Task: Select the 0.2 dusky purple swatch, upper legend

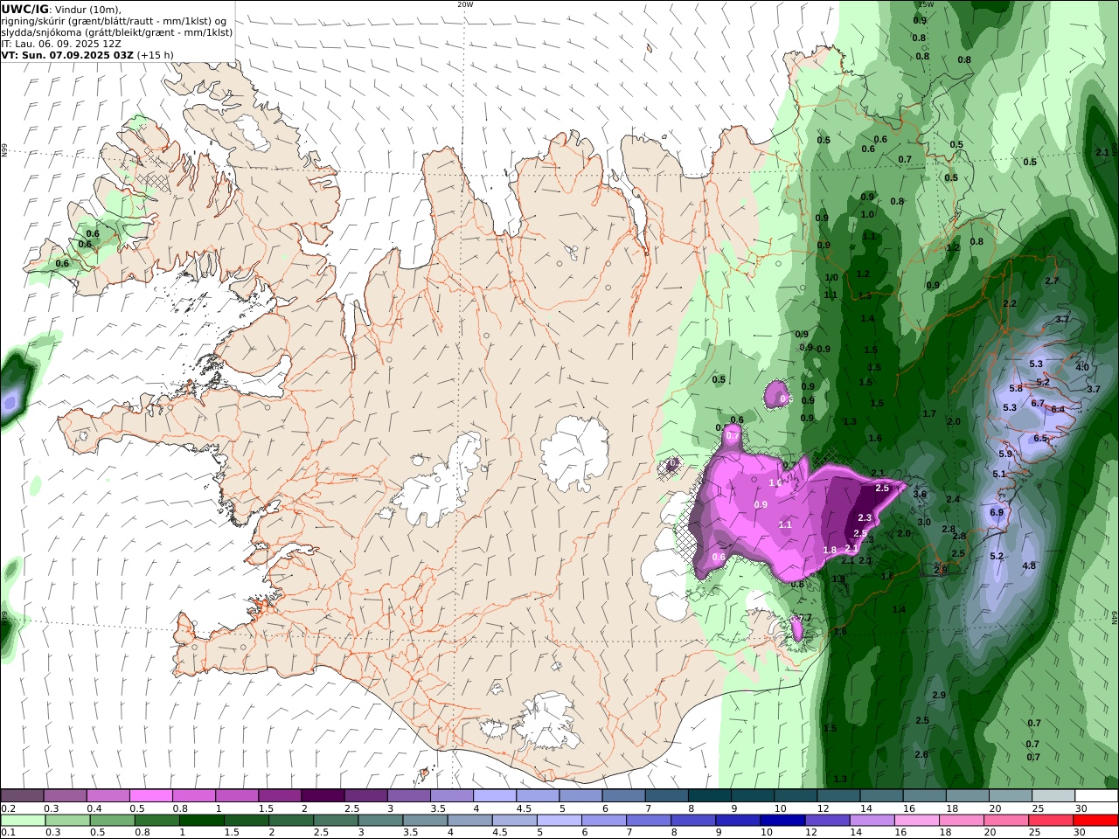Action: pyautogui.click(x=22, y=796)
